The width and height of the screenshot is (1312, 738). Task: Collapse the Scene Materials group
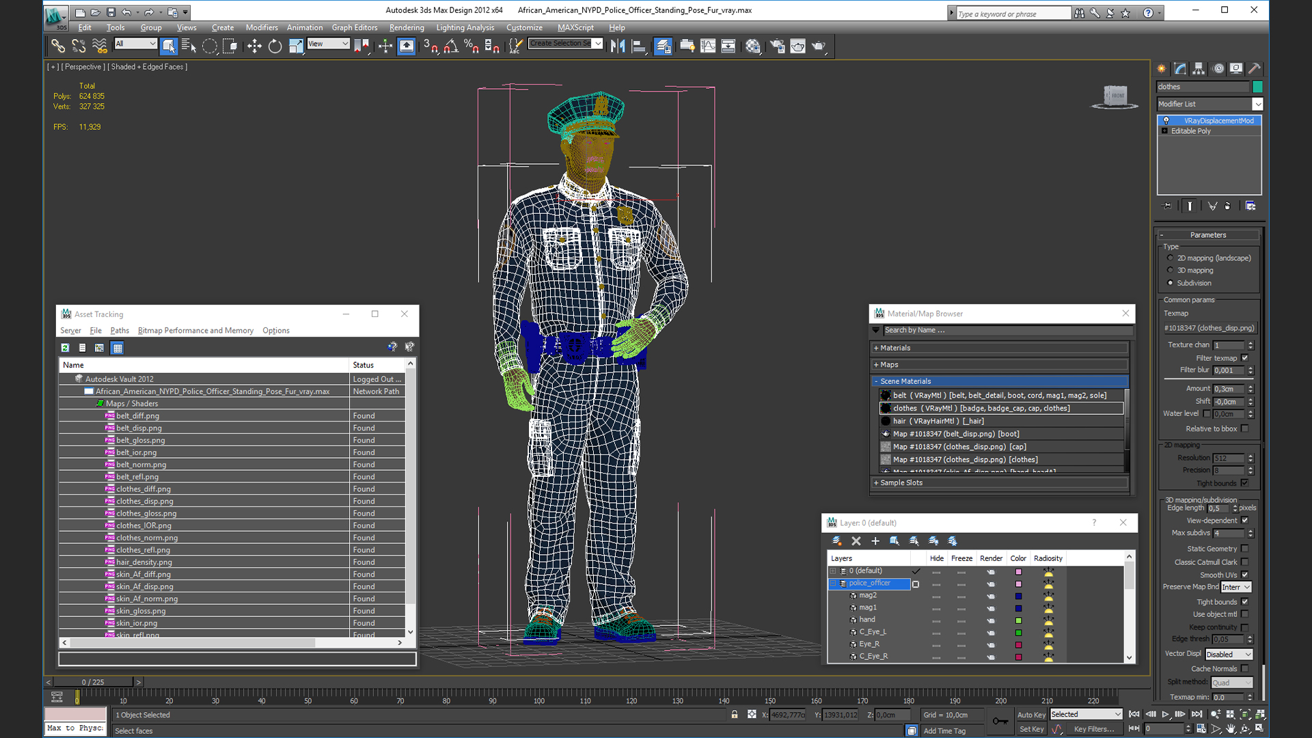pos(1000,381)
